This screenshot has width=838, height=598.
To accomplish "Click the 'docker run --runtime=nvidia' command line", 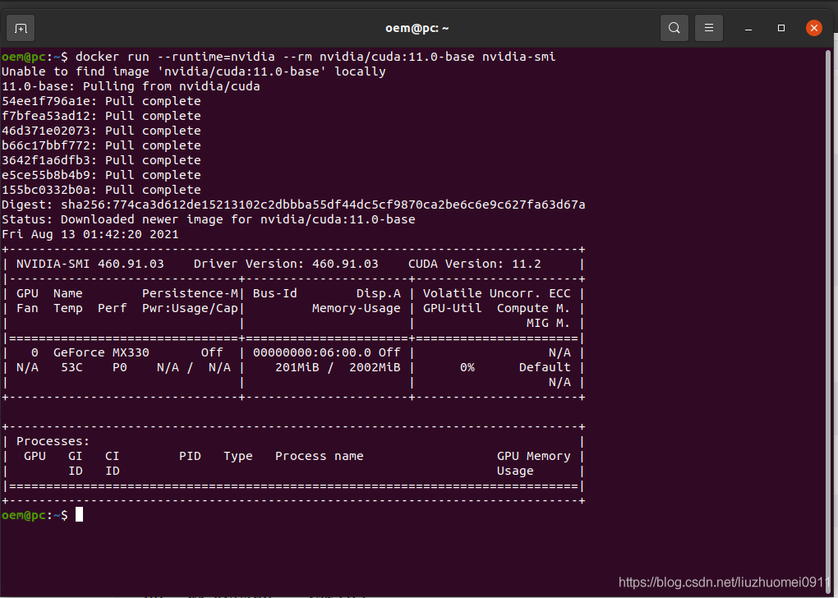I will pos(279,57).
